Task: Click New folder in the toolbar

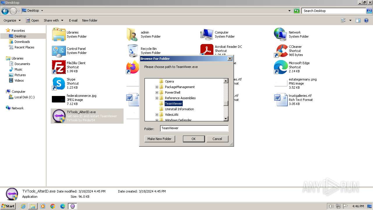Action: tap(90, 20)
